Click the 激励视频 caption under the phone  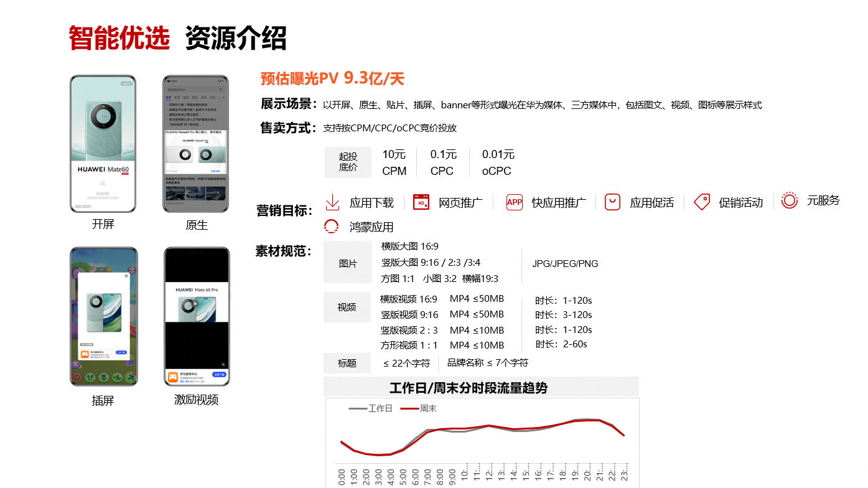click(x=197, y=400)
